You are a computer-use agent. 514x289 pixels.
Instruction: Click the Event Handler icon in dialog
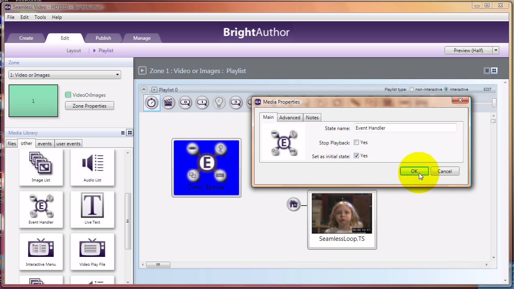[284, 143]
